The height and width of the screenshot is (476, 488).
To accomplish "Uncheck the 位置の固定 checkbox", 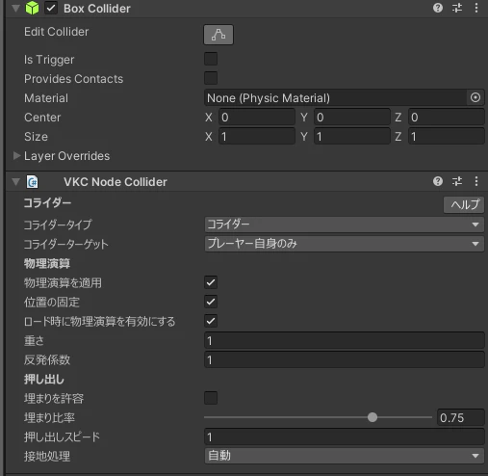I will coord(211,302).
